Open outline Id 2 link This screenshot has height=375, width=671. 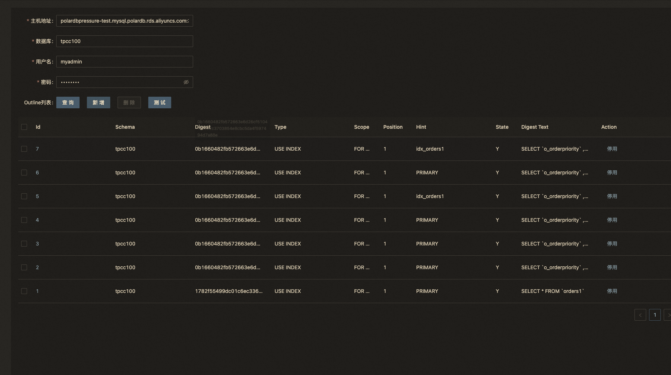37,267
